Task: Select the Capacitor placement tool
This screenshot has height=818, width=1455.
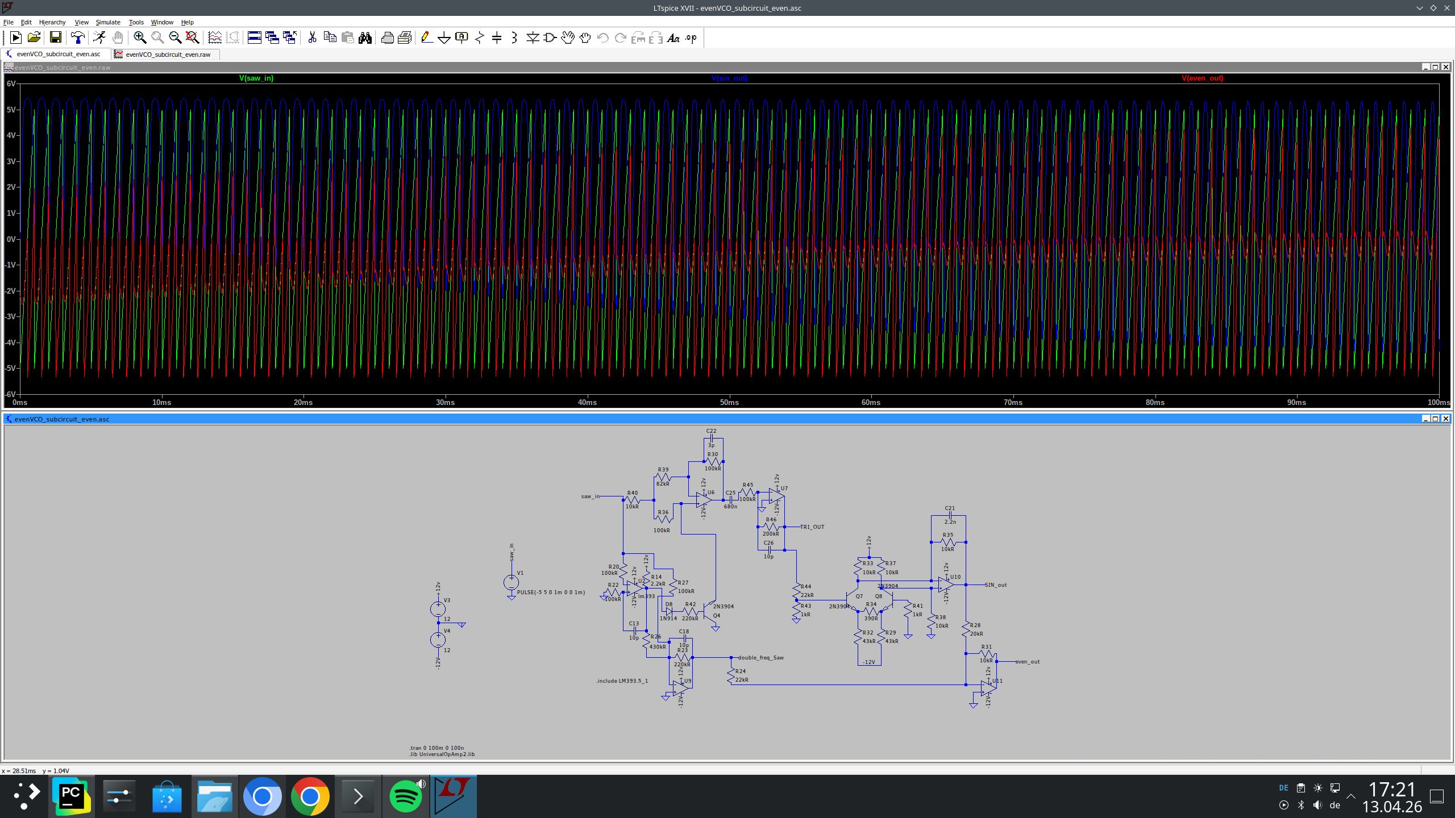Action: tap(496, 37)
